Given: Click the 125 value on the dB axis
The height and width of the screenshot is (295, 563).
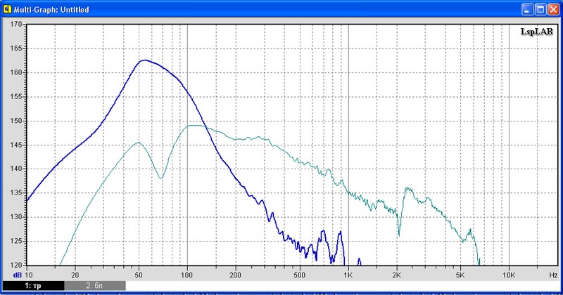Looking at the screenshot, I should (x=16, y=241).
